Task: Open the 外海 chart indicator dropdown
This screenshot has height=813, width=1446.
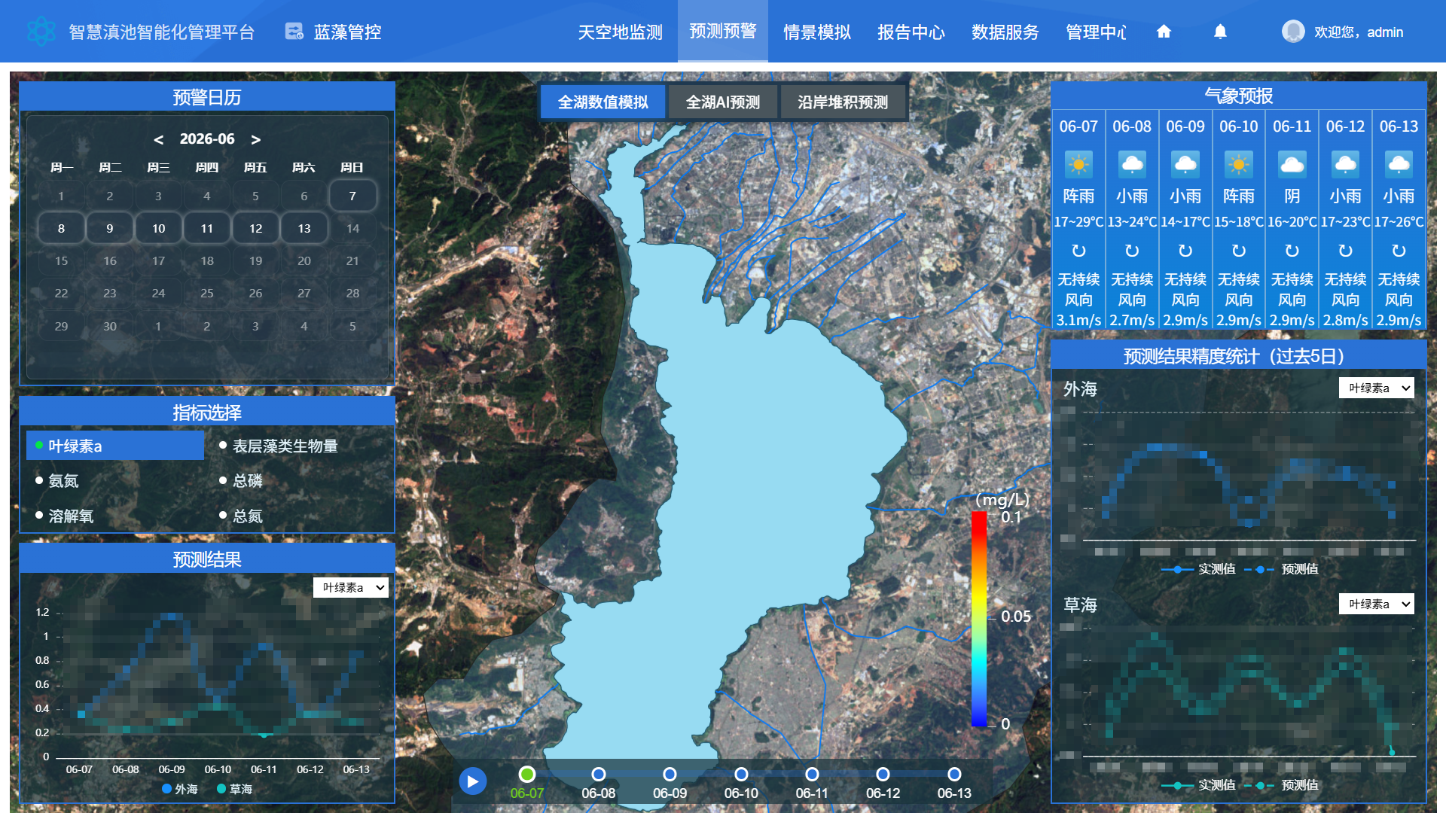Action: tap(1377, 388)
